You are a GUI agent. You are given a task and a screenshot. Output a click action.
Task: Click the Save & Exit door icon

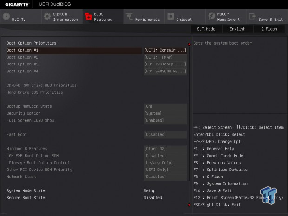[x=252, y=16]
